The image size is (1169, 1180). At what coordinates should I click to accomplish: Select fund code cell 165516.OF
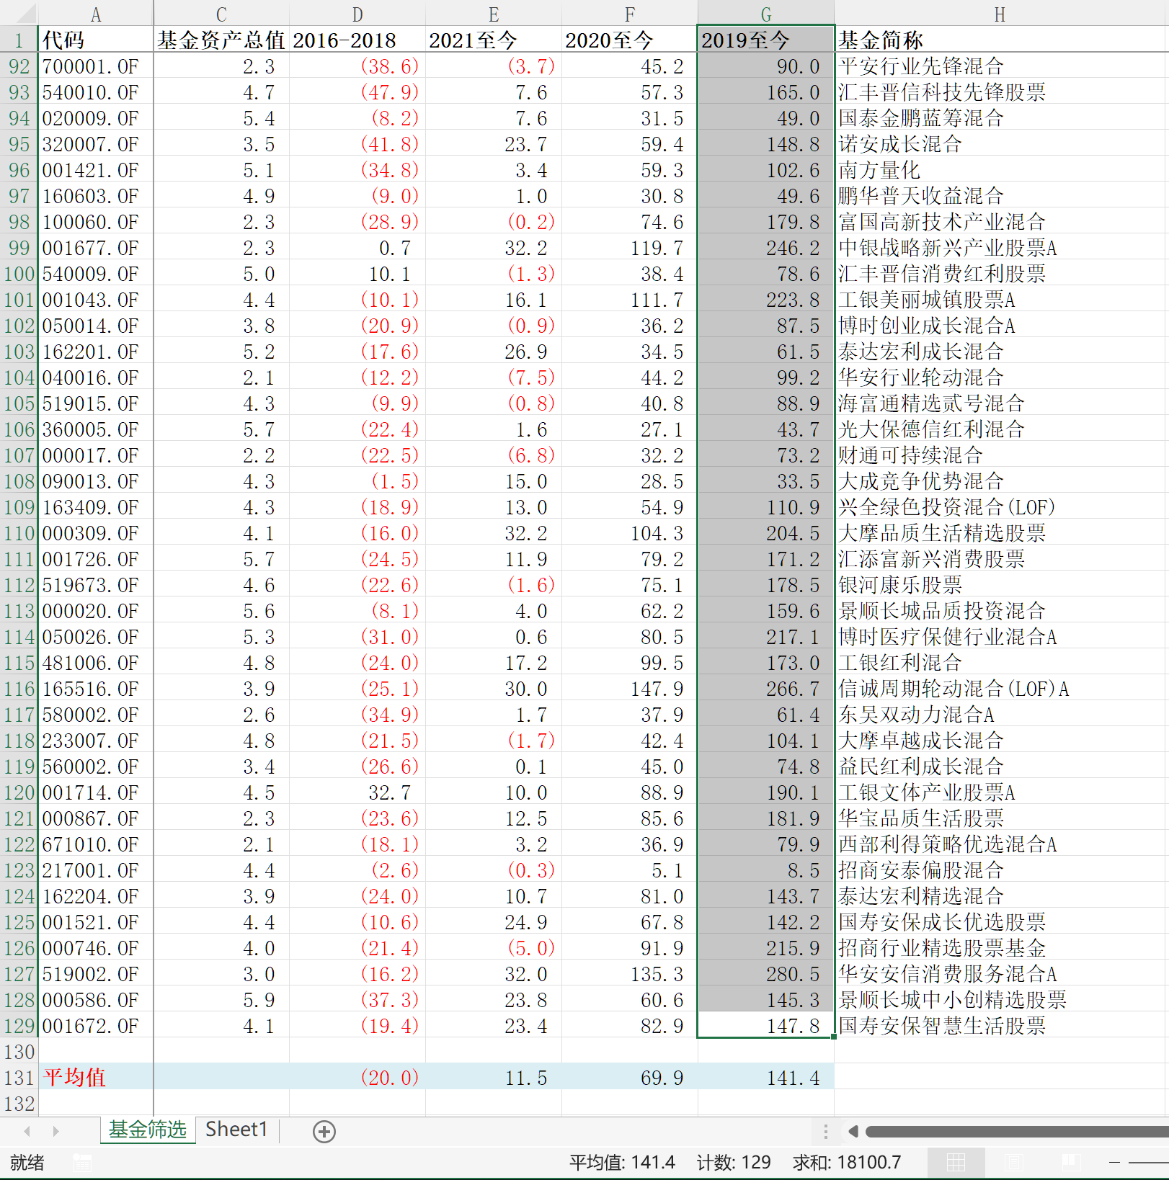tap(96, 689)
